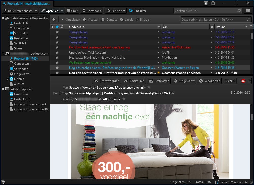Click Beantwoorden to reply

pos(107,81)
